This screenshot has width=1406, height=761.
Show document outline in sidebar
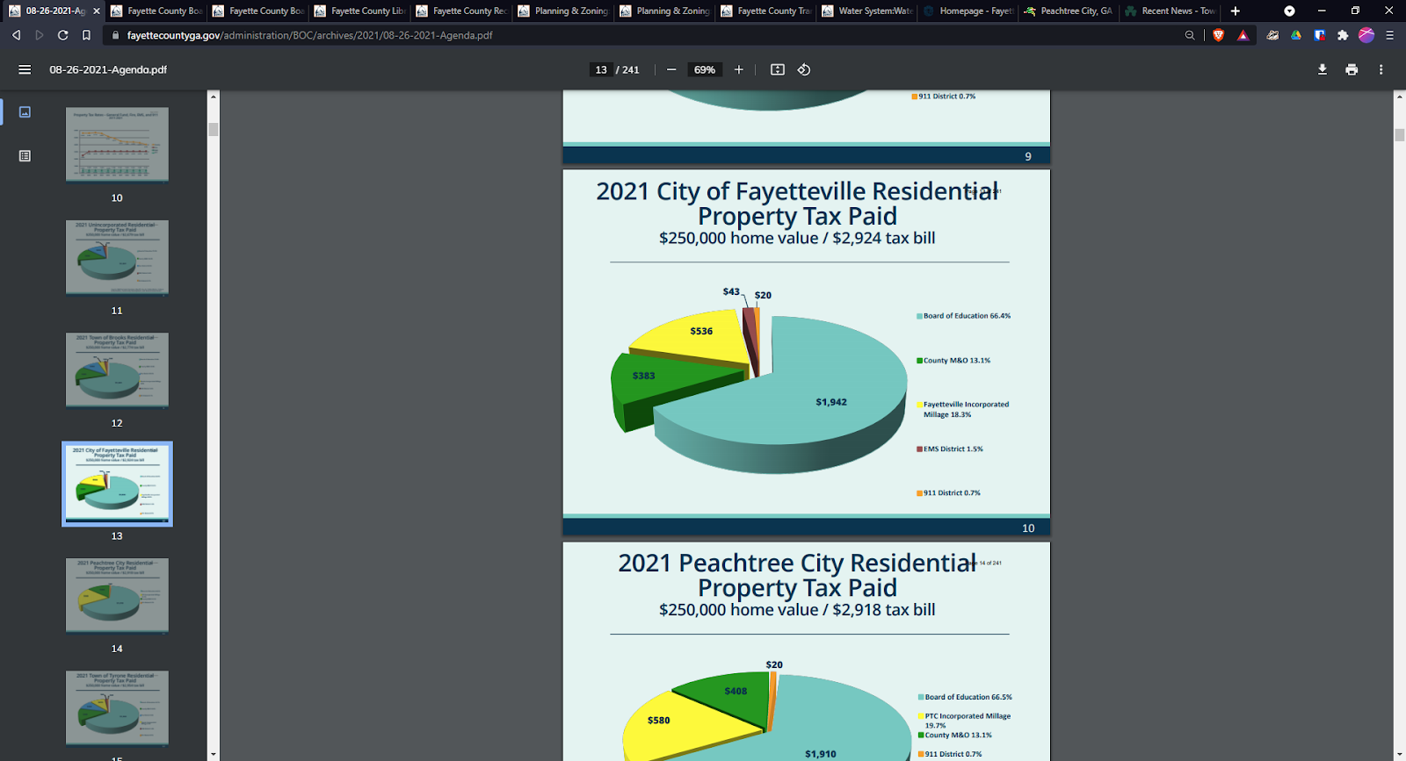[25, 155]
